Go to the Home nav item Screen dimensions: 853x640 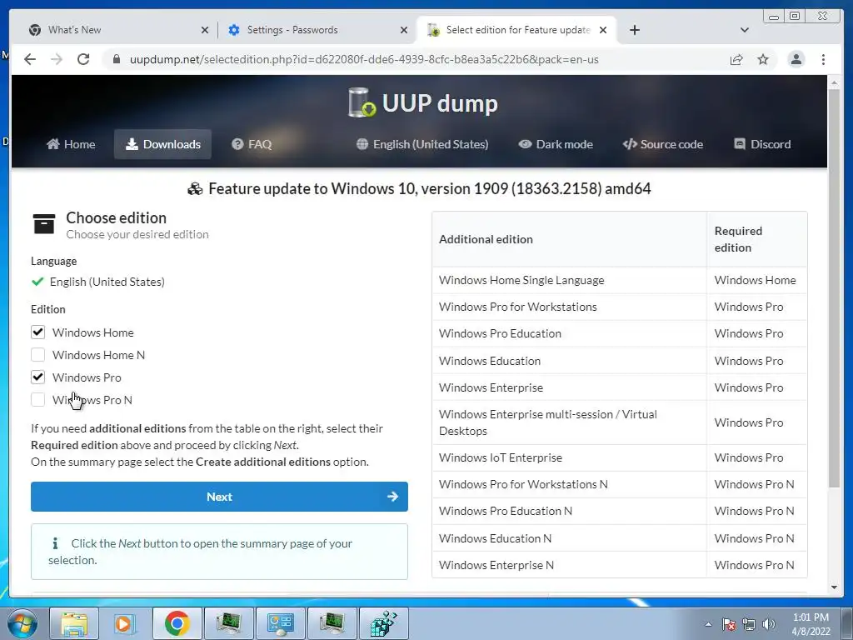tap(71, 144)
